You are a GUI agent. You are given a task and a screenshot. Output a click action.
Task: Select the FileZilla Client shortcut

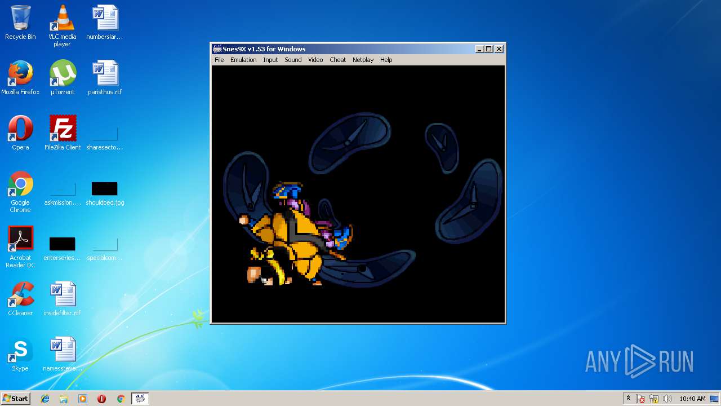point(62,133)
